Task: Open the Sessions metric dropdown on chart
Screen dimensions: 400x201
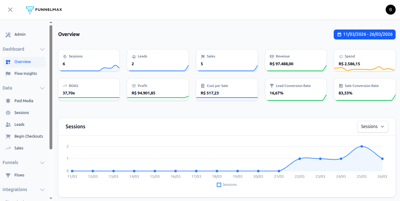Action: (x=373, y=127)
